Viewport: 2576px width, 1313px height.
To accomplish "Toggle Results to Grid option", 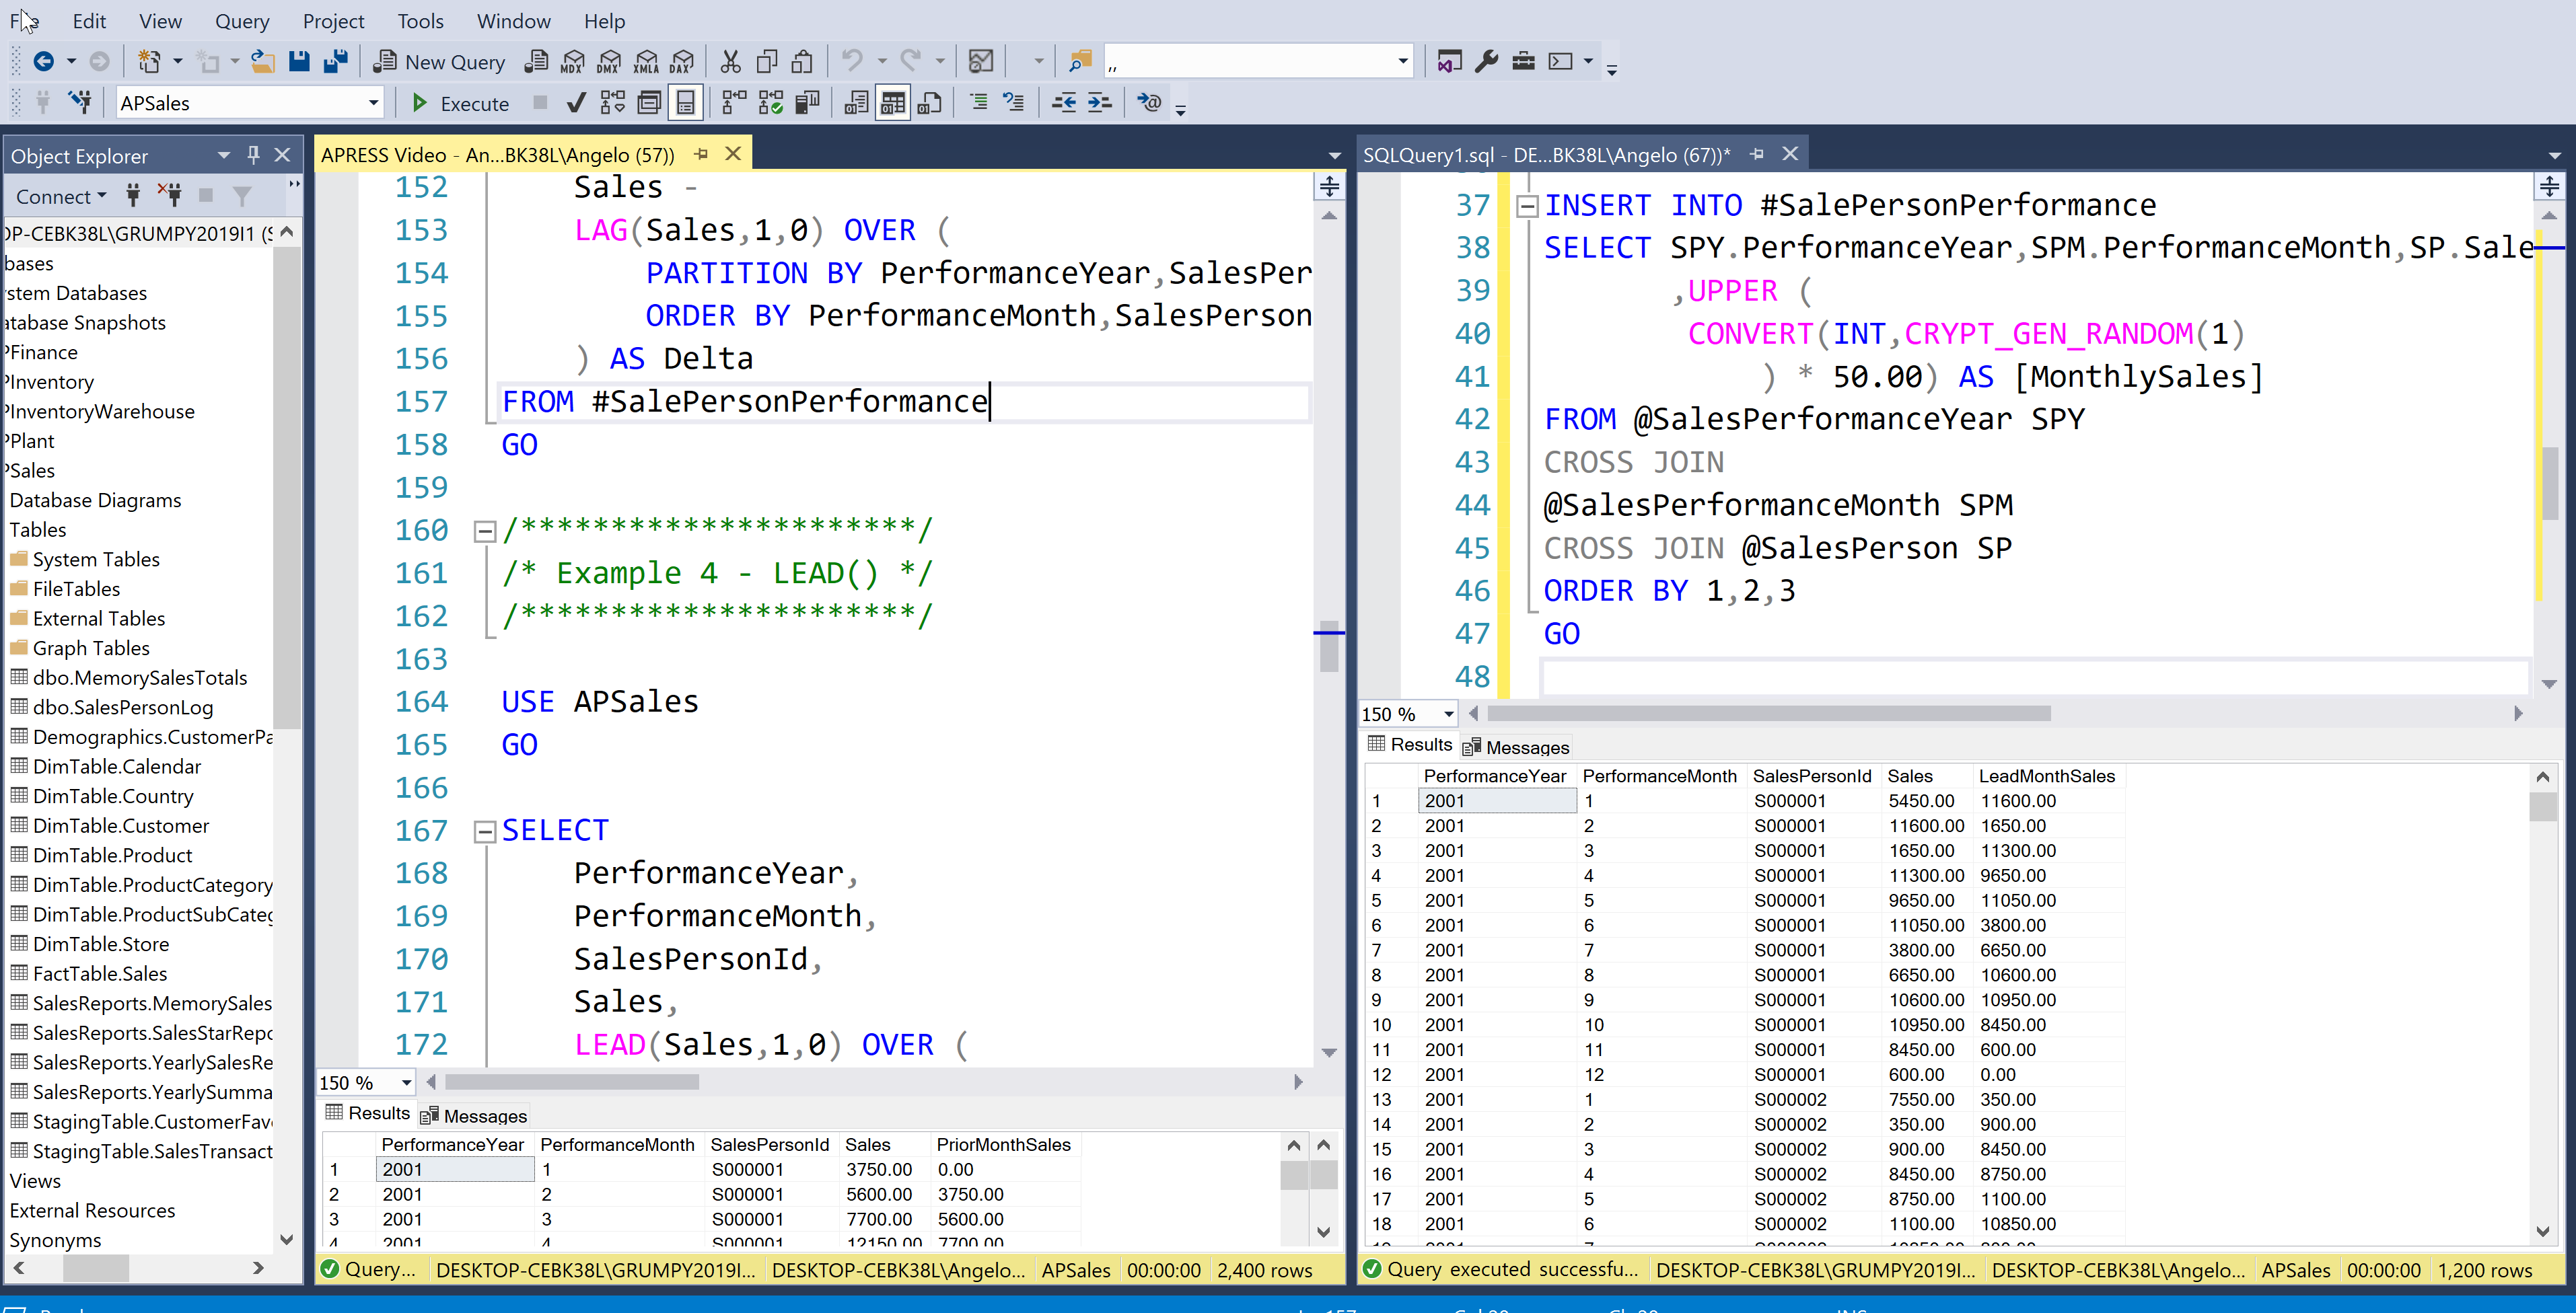I will click(892, 103).
